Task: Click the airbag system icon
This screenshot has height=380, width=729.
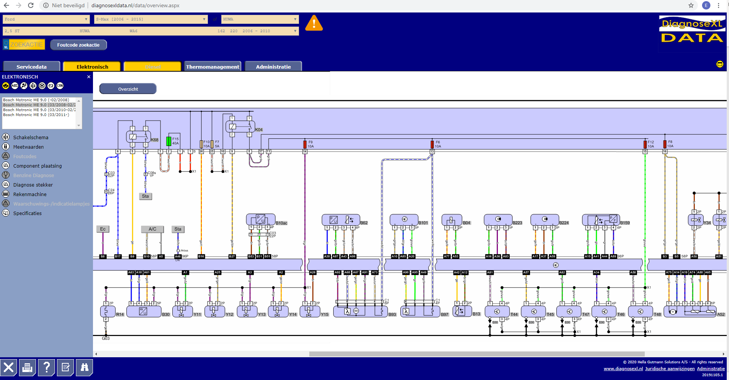Action: tap(24, 86)
